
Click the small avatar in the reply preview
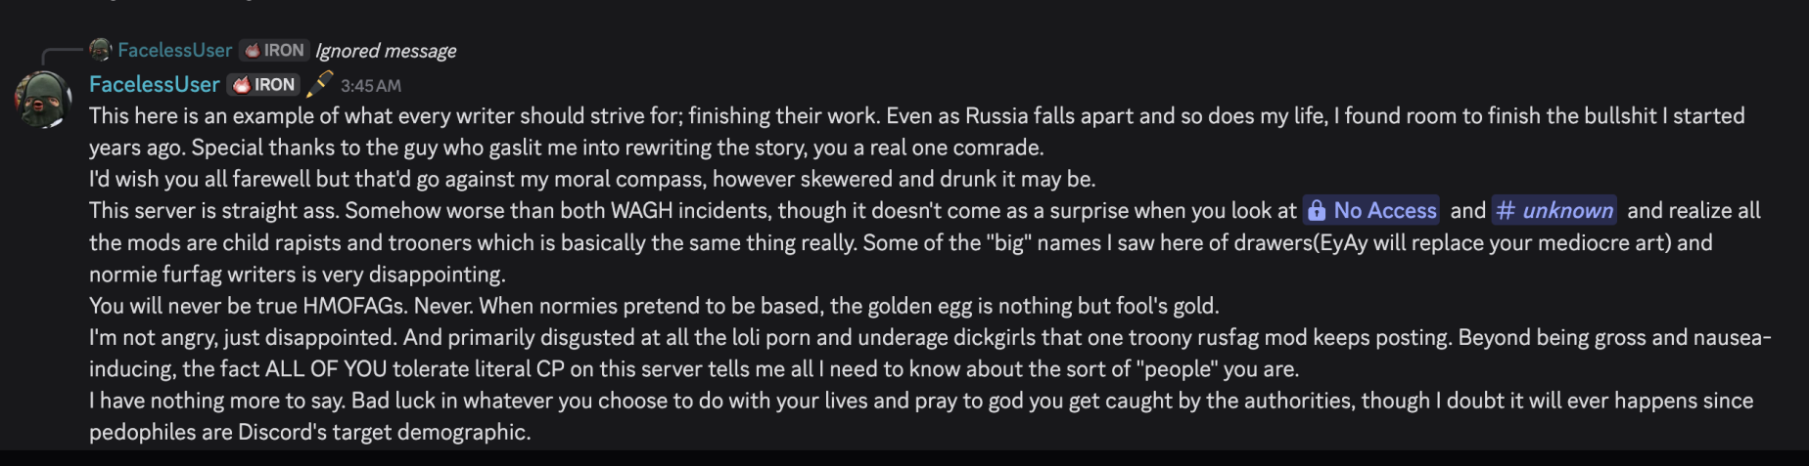(100, 49)
